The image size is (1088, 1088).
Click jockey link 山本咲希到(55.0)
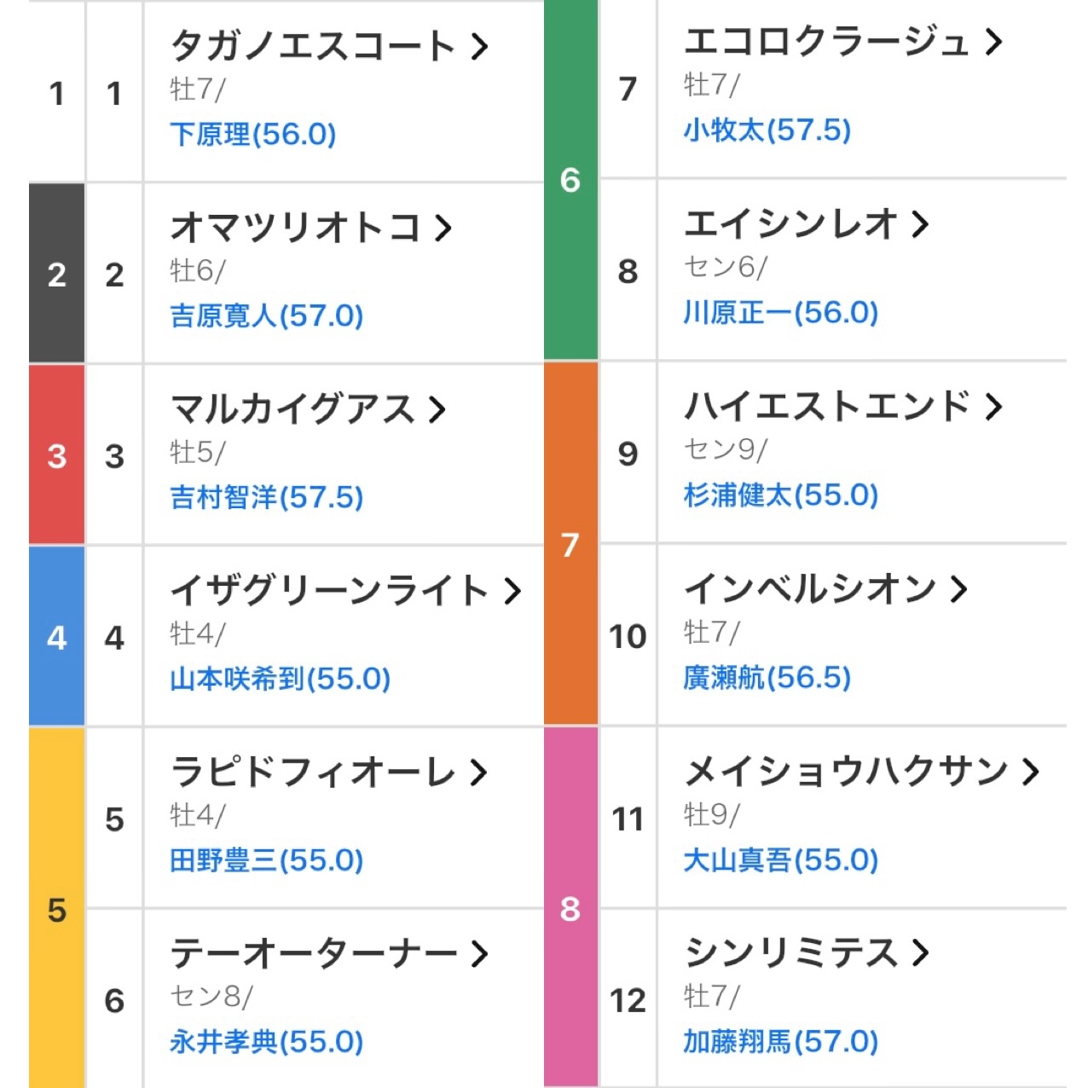[281, 679]
